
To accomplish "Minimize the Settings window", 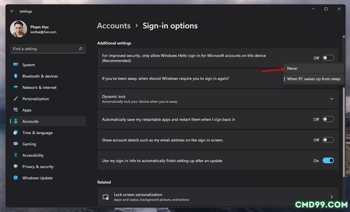I will (313, 9).
